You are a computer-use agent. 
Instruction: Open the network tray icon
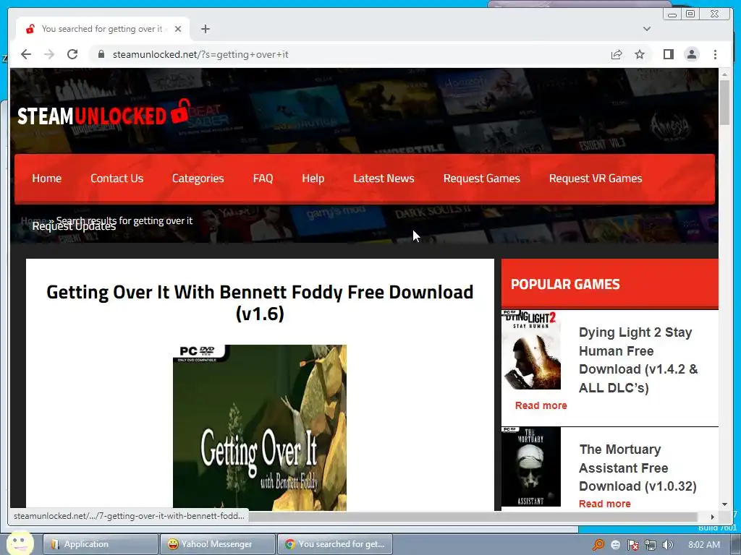[651, 545]
